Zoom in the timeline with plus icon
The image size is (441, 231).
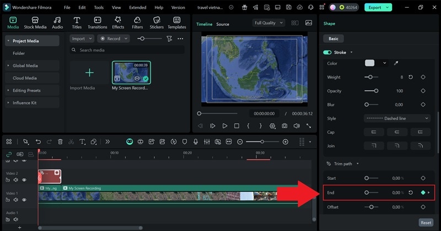(x=285, y=142)
